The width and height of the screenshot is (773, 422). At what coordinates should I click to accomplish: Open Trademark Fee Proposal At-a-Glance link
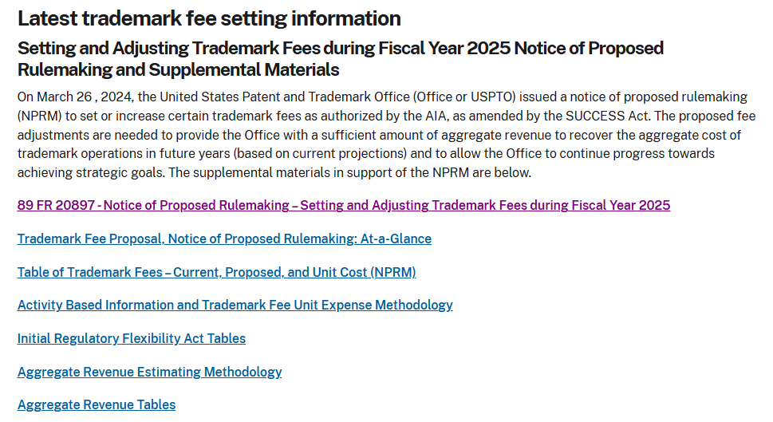point(224,239)
